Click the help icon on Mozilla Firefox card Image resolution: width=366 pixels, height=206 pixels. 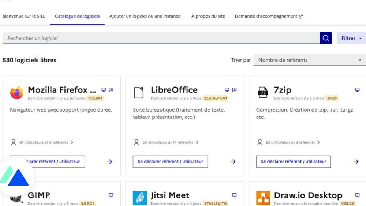tap(111, 90)
